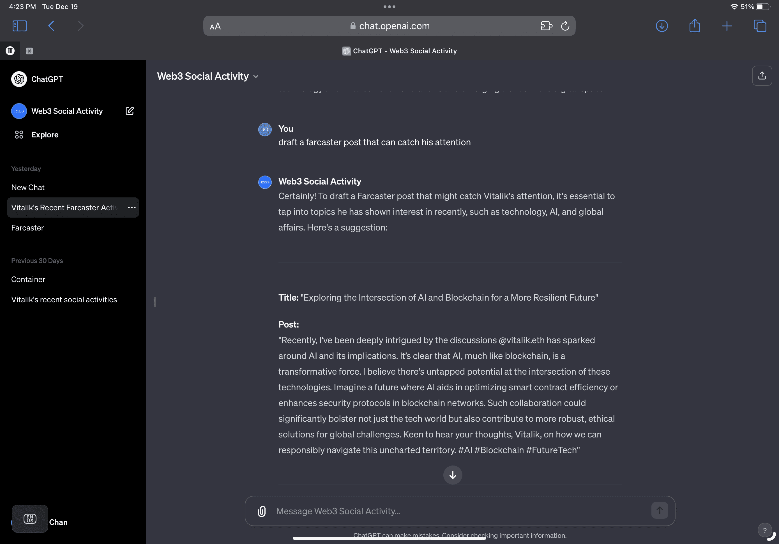Open Vitalik's recent social activities chat
This screenshot has height=544, width=779.
tap(64, 300)
